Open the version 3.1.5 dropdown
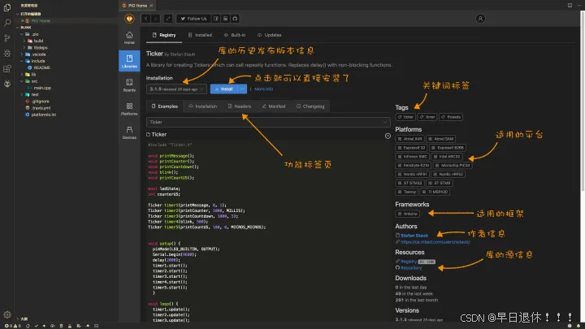The width and height of the screenshot is (585, 329). [176, 89]
